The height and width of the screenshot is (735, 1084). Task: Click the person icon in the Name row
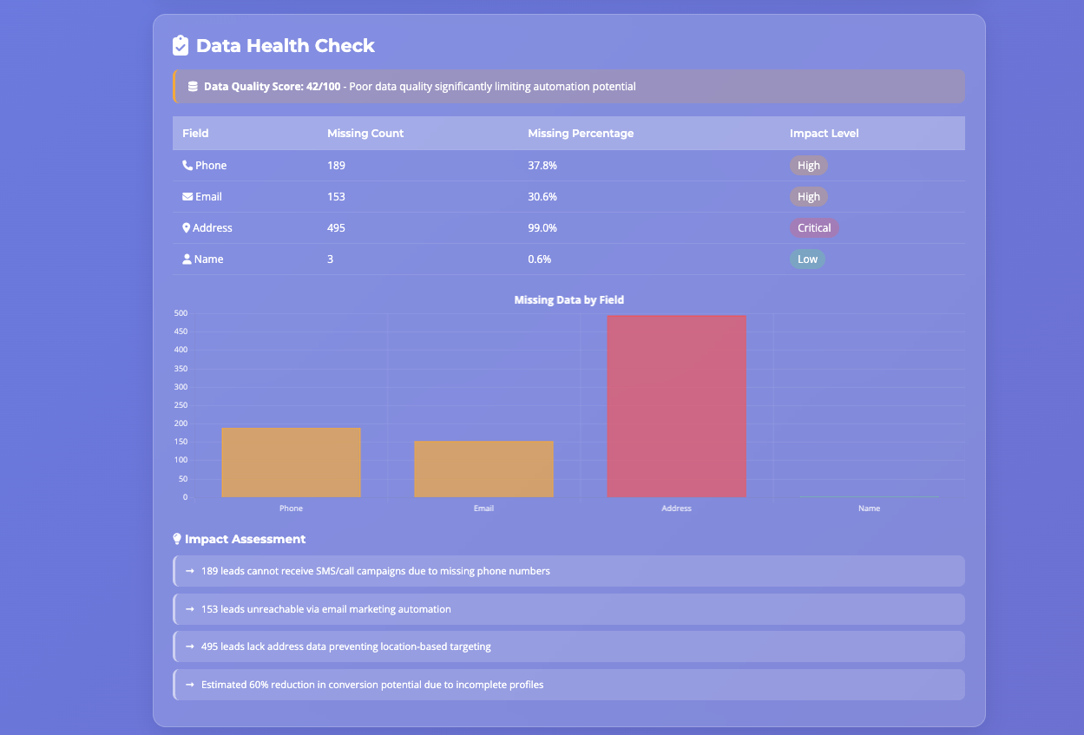186,259
